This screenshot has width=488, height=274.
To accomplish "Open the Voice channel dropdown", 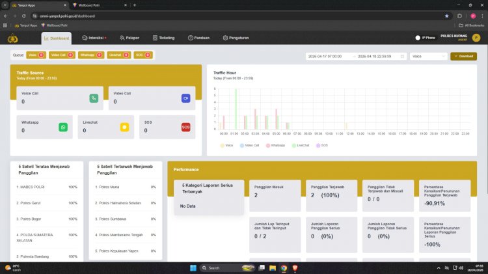I will click(x=428, y=56).
